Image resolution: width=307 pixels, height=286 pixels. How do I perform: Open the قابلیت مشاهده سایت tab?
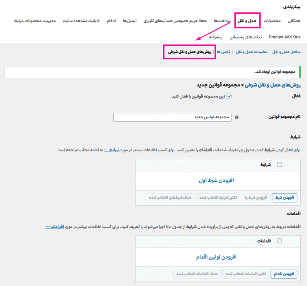coord(81,21)
